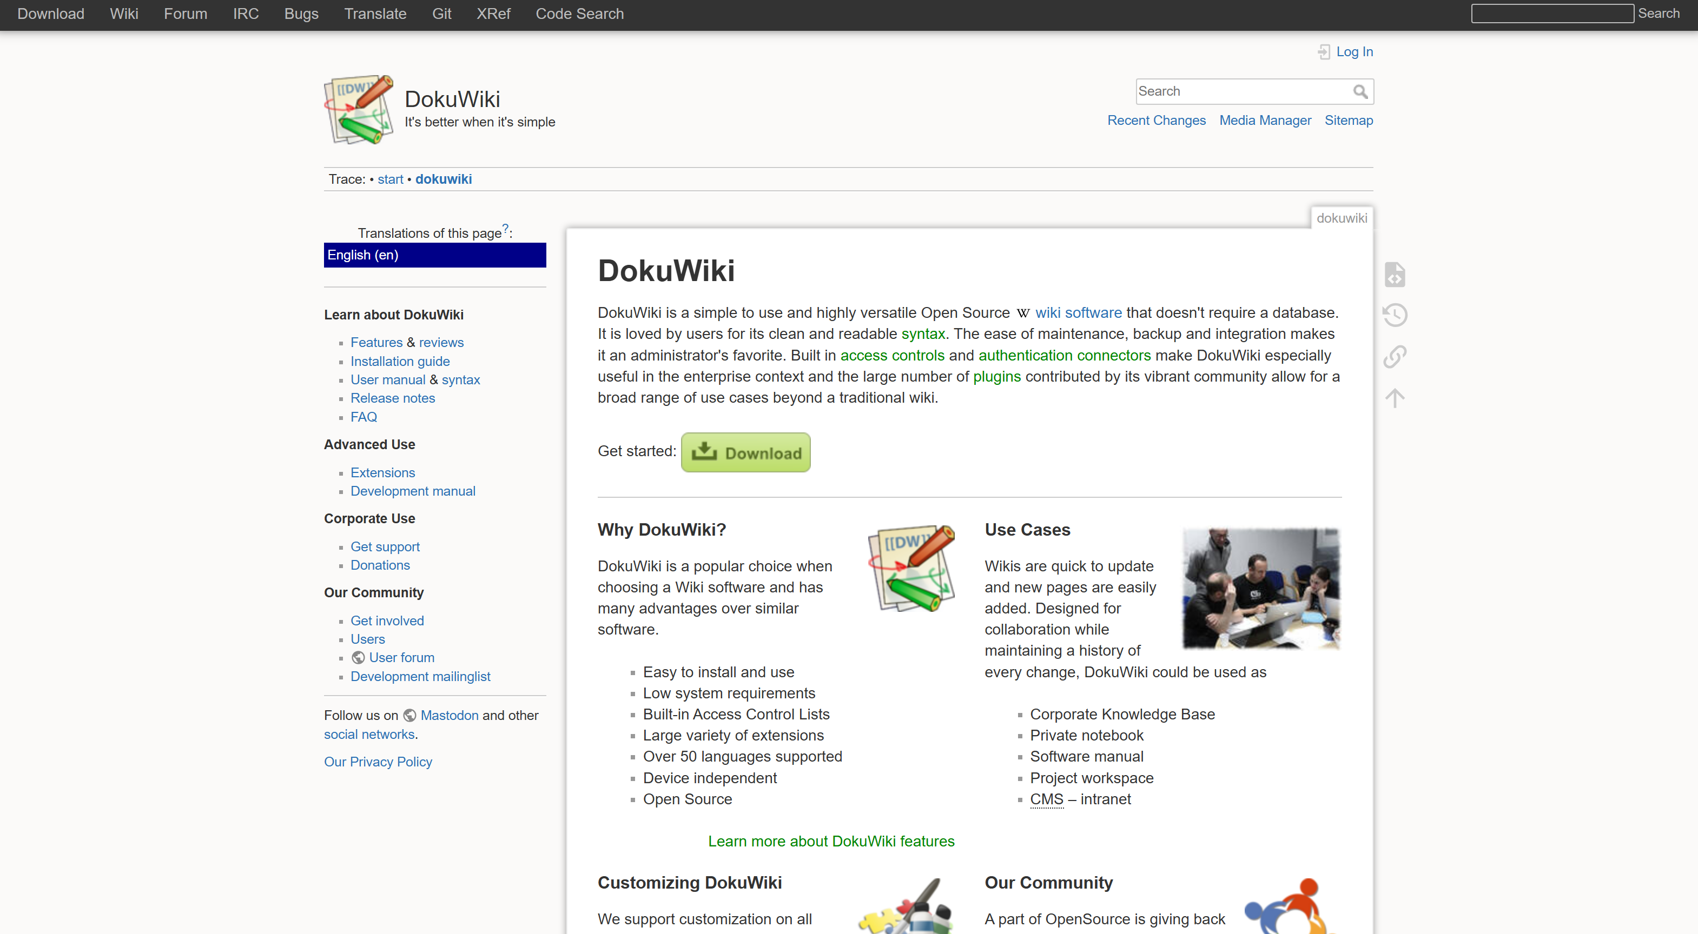Open the syntax link in the sidebar
This screenshot has width=1698, height=934.
[x=461, y=380]
